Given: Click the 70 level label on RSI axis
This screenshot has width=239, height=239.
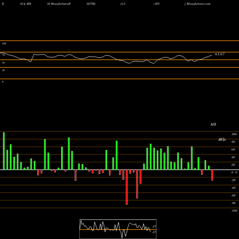Looking at the screenshot, I should [x=3, y=55].
